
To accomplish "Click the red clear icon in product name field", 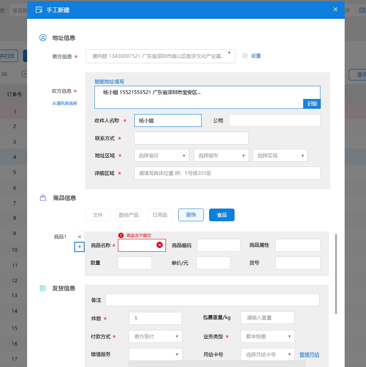I will [160, 245].
